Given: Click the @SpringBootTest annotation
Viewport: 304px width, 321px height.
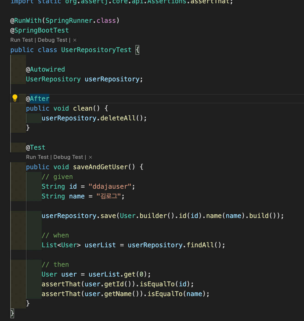Looking at the screenshot, I should coord(39,30).
